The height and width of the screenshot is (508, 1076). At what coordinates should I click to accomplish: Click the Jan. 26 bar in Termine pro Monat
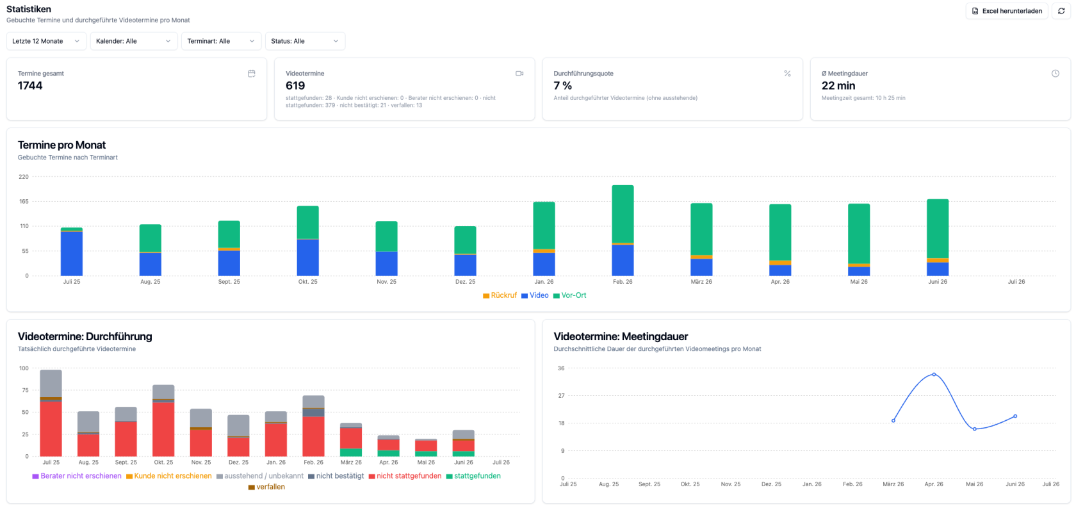click(x=544, y=239)
